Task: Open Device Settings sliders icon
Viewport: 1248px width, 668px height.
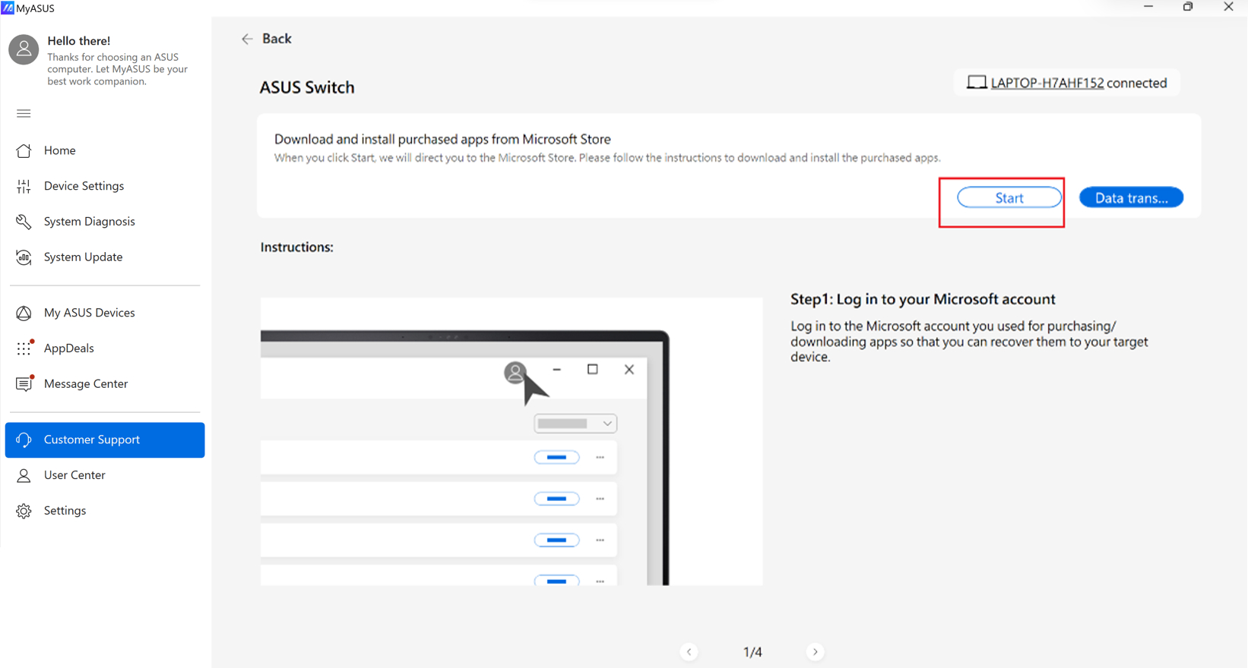Action: click(24, 186)
